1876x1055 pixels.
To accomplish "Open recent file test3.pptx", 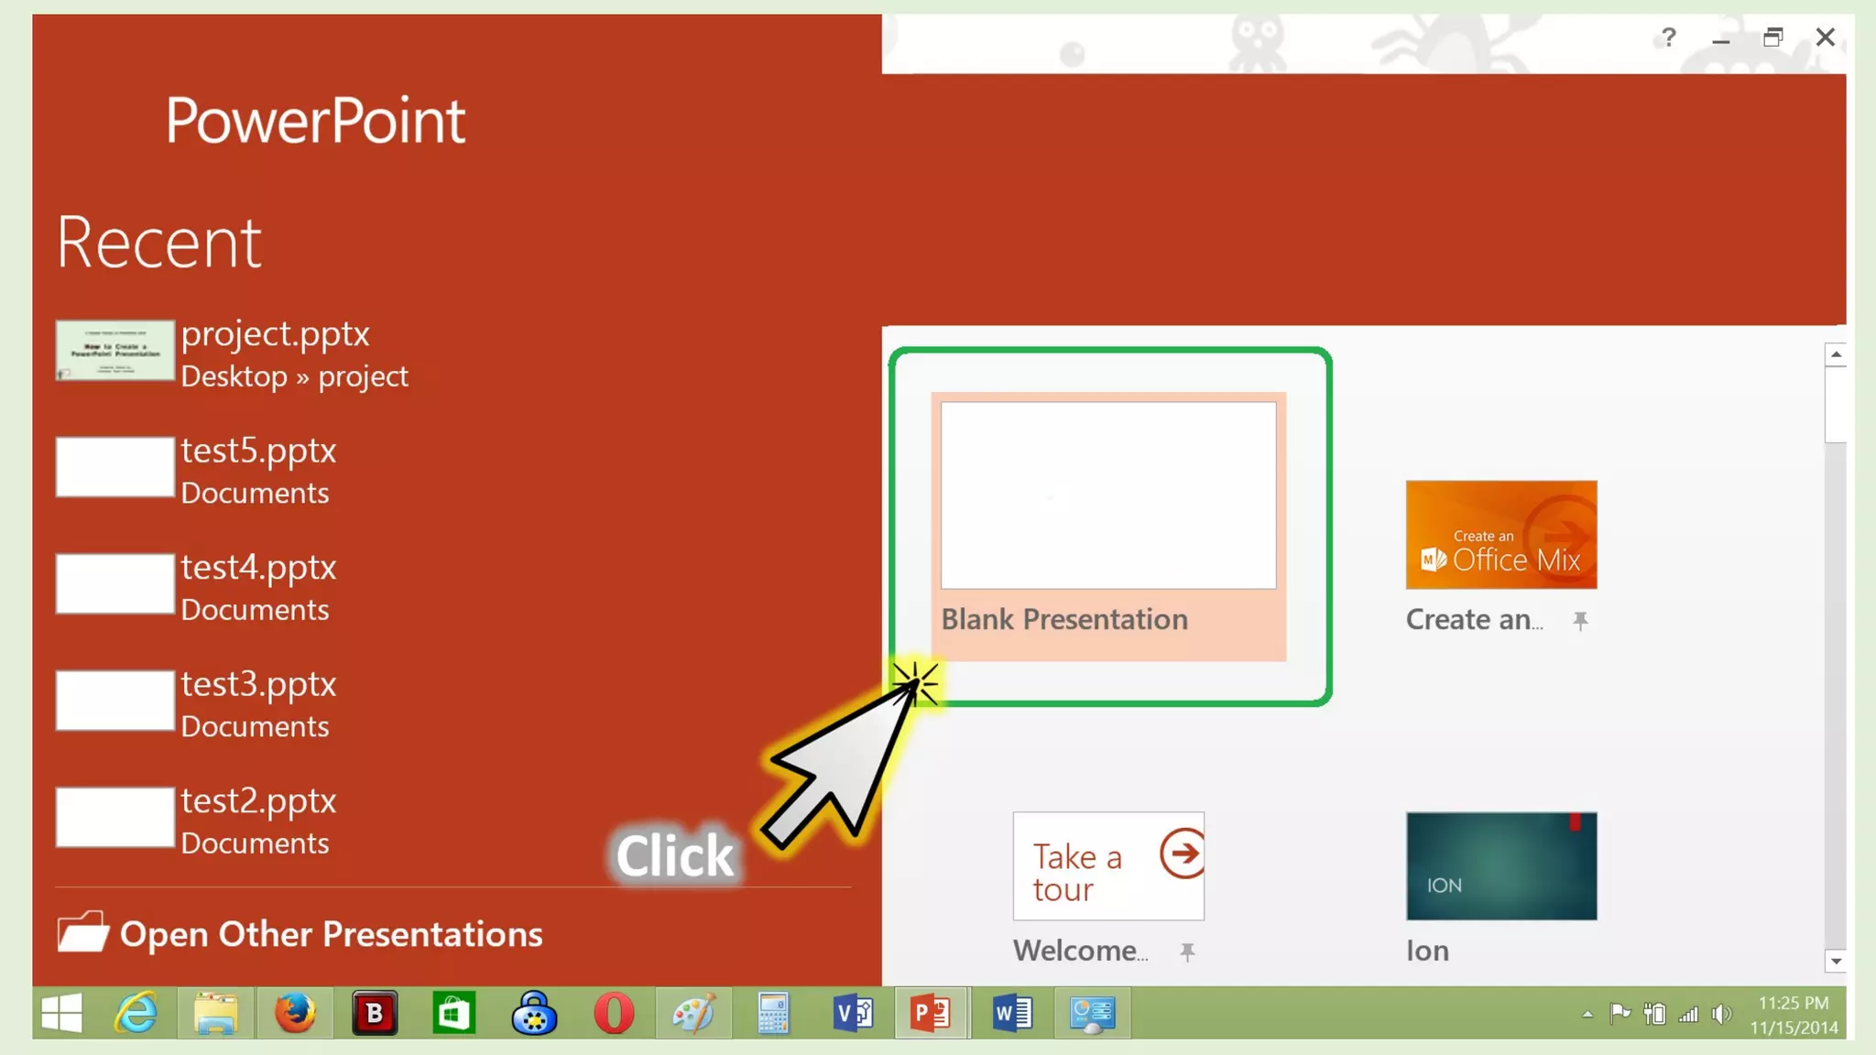I will pos(258,685).
